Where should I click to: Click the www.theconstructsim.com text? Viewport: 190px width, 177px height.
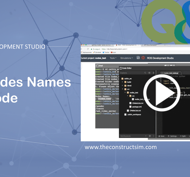pyautogui.click(x=121, y=147)
